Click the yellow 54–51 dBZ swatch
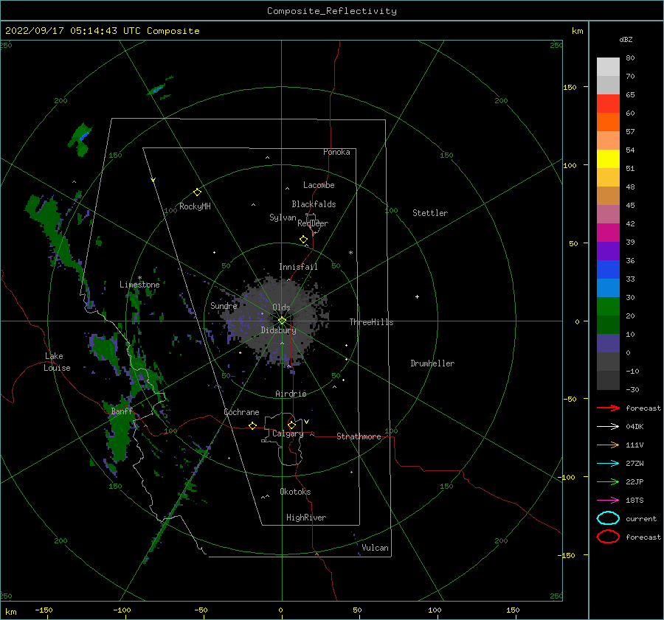664x620 pixels. [608, 159]
